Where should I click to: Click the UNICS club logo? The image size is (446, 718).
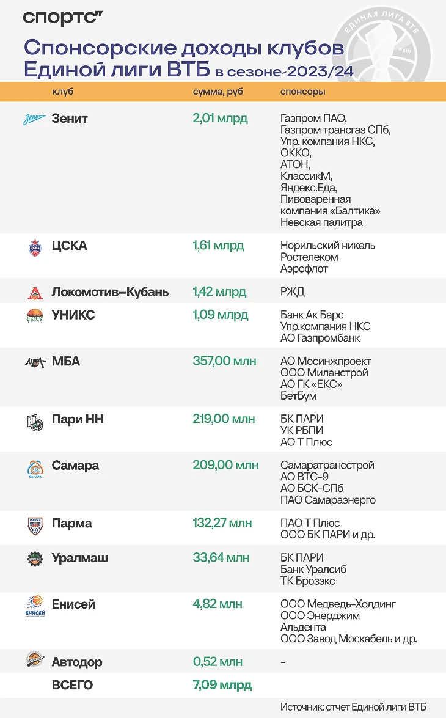tap(35, 317)
